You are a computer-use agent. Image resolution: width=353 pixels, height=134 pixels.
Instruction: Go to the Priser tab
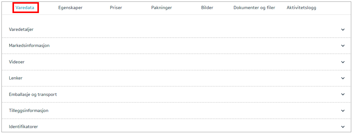point(116,8)
